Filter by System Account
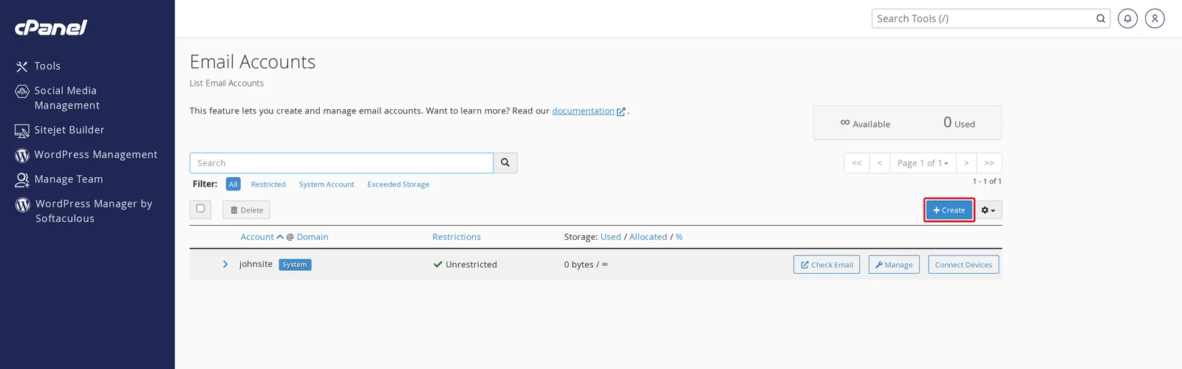Viewport: 1182px width, 369px height. [327, 184]
